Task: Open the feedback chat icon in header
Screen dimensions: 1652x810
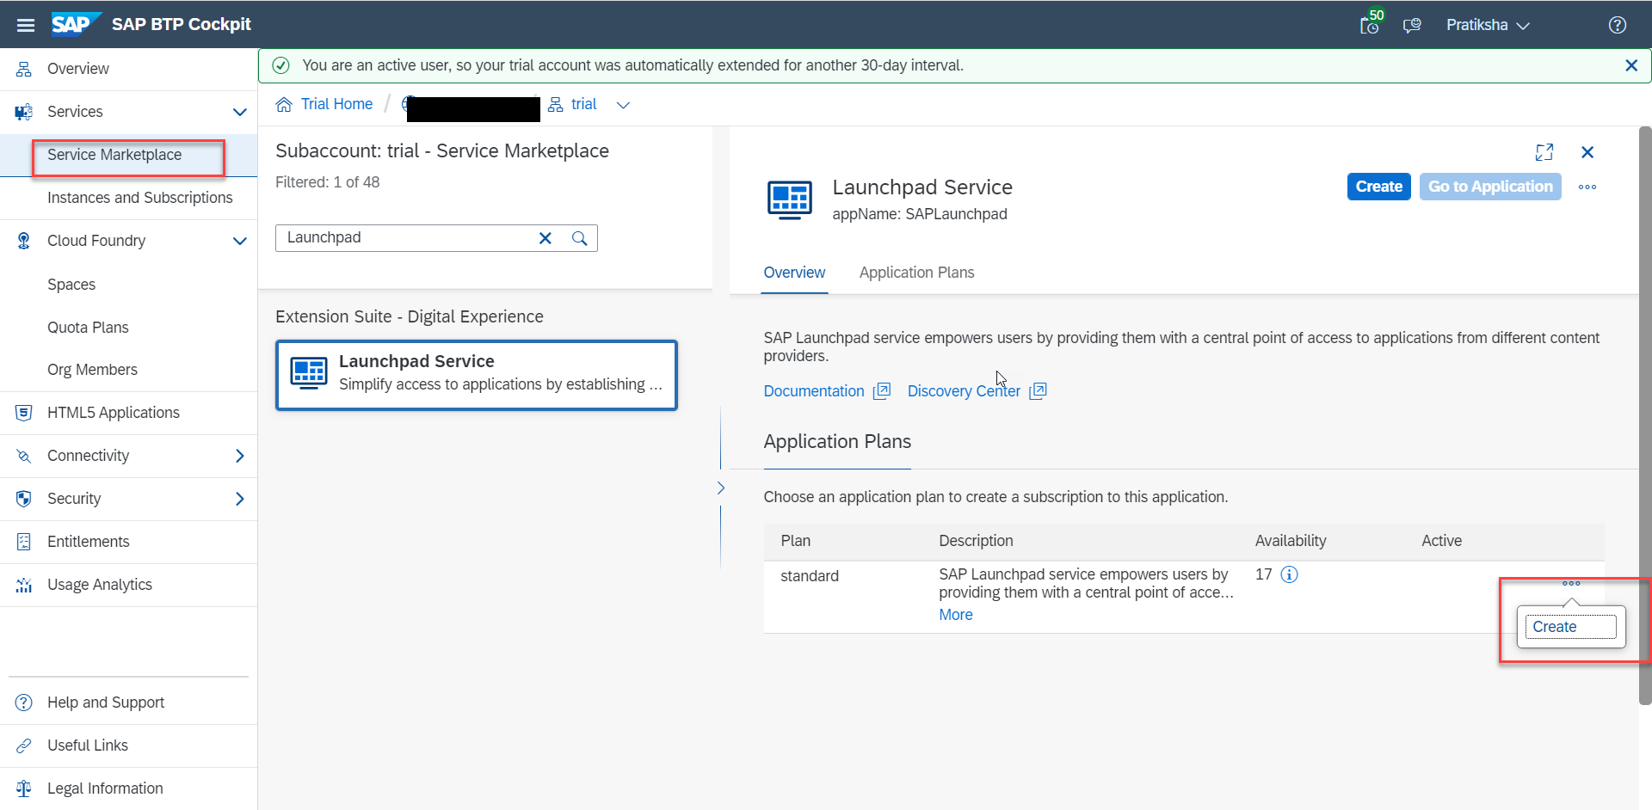Action: [x=1412, y=25]
